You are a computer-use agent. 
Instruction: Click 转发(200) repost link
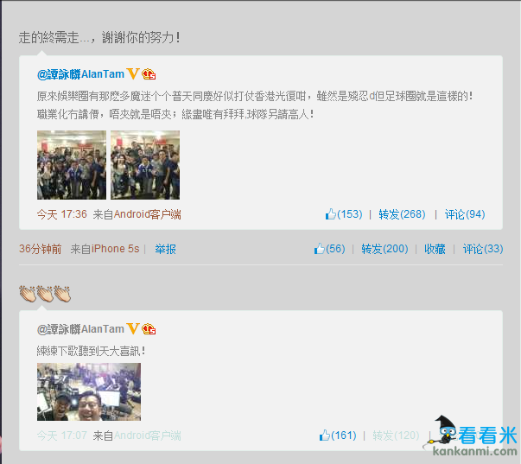[384, 249]
